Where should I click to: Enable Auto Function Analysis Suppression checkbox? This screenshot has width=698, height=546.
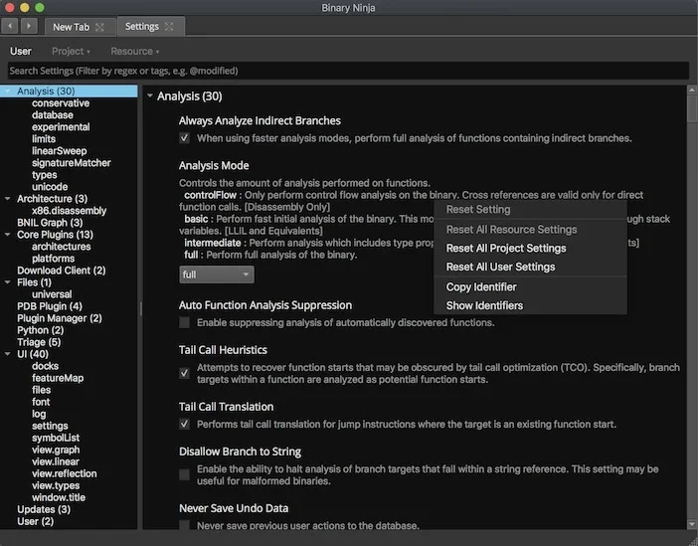point(184,322)
